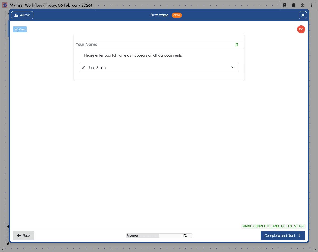
Task: Open the three-dot more options menu
Action: (311, 5)
